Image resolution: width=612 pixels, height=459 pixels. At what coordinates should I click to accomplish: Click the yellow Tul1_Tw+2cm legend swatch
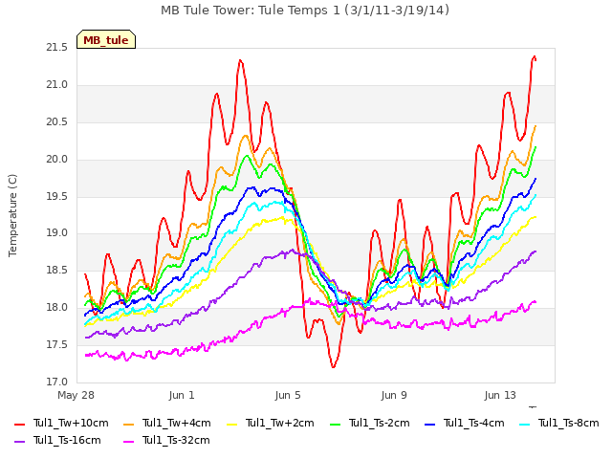[231, 424]
